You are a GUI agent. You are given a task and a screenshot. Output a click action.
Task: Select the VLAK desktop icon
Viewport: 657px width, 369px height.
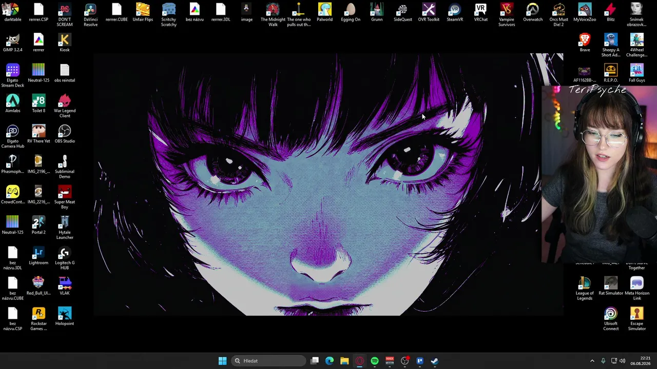[64, 286]
